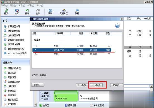This screenshot has height=108, width=154.
Task: Click the 放弃 (Discard) toolbar icon
Action: point(17,11)
